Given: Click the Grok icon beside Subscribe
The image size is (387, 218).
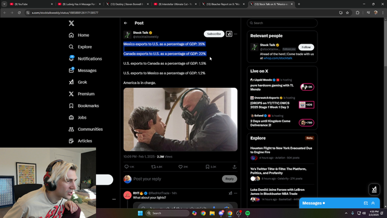Looking at the screenshot, I should coord(229,34).
